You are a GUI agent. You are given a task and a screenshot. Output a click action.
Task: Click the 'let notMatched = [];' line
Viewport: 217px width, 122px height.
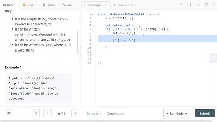click(x=123, y=25)
